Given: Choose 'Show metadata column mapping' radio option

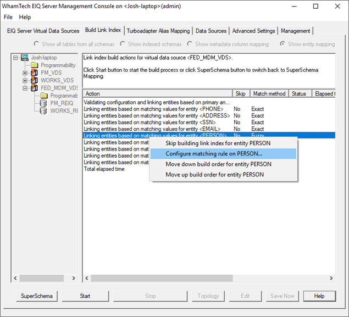Looking at the screenshot, I should pos(191,44).
